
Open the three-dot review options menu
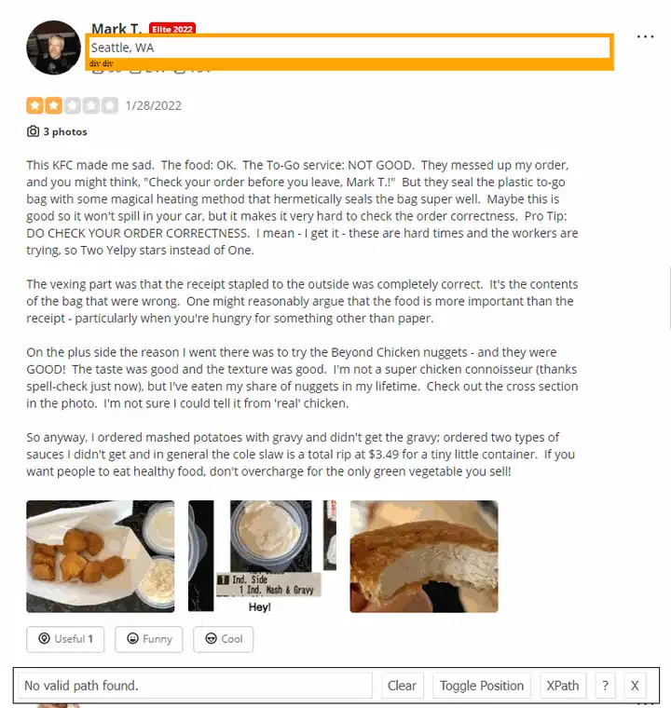tap(645, 36)
